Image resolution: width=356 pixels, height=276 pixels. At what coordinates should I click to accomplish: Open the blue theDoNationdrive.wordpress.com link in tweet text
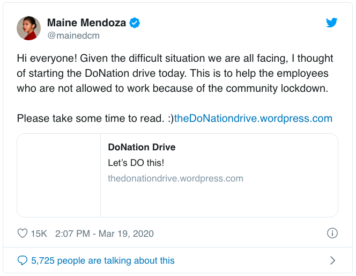(253, 118)
